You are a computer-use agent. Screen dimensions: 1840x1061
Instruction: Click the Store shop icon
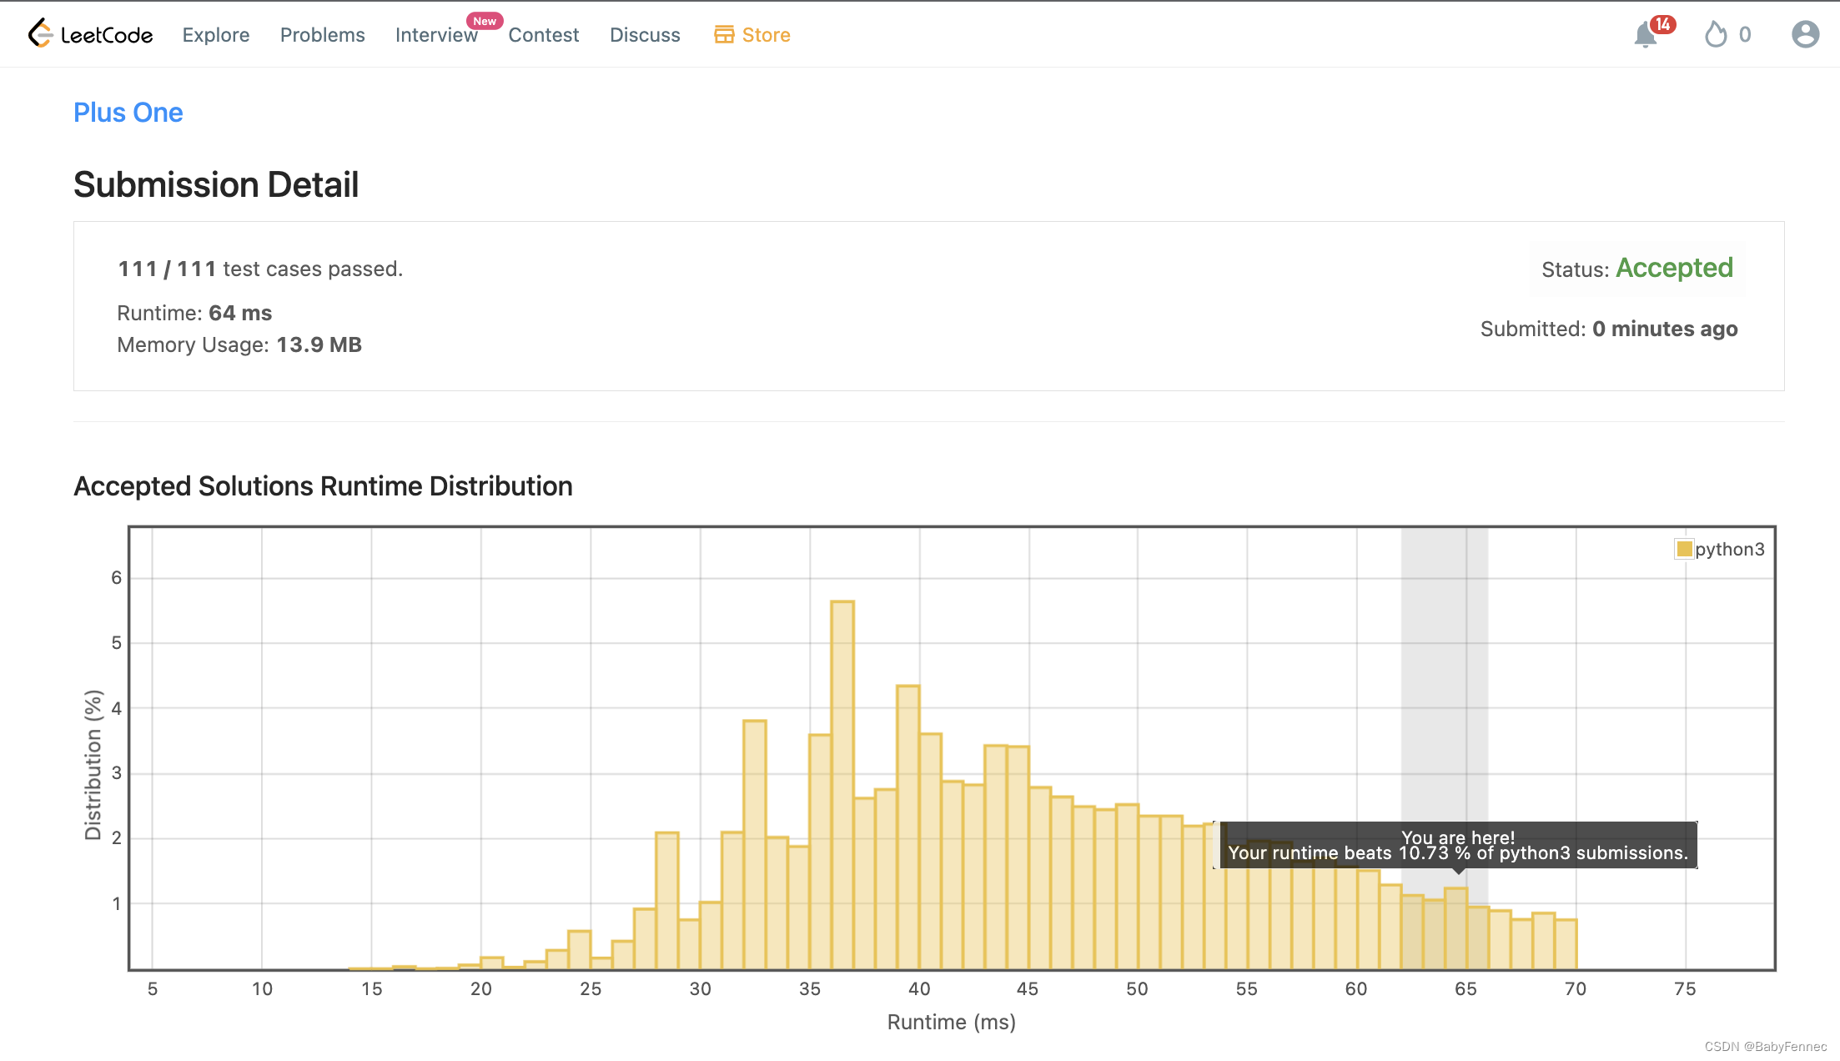(724, 34)
